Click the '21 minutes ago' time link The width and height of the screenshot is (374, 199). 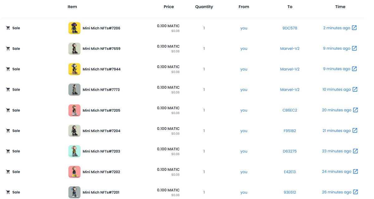coord(337,131)
